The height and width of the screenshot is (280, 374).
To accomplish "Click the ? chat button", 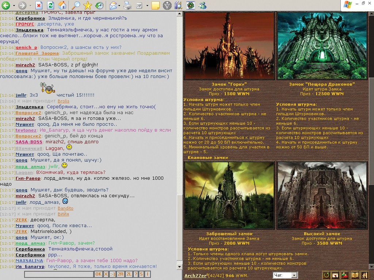I will 136,274.
